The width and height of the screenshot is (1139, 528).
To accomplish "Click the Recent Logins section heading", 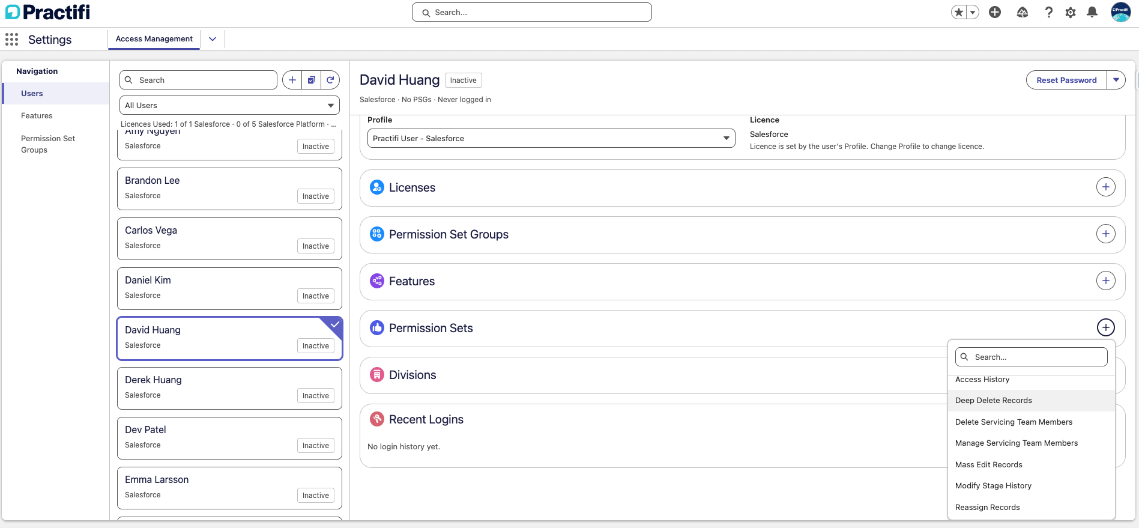I will pos(426,419).
